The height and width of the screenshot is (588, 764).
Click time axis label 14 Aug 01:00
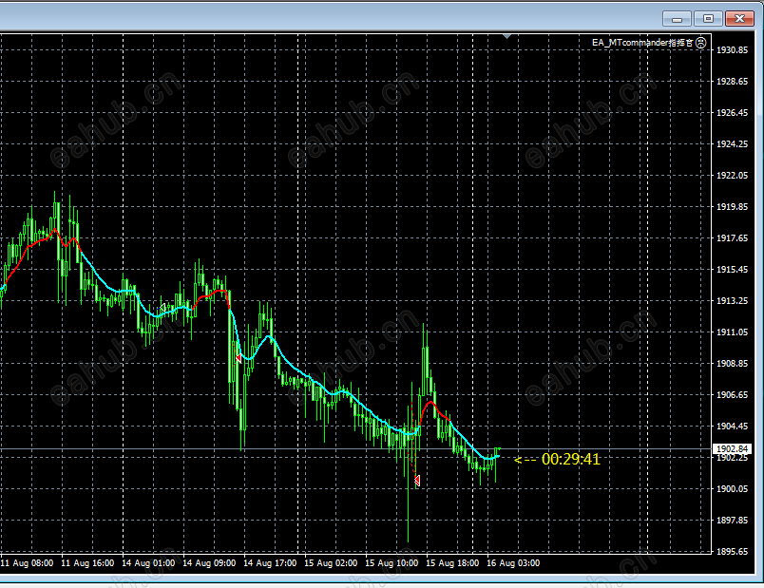pos(148,563)
